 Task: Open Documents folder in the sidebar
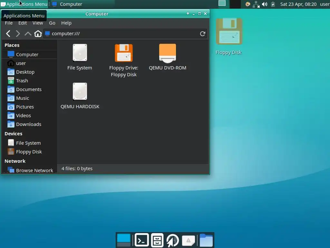pyautogui.click(x=29, y=89)
